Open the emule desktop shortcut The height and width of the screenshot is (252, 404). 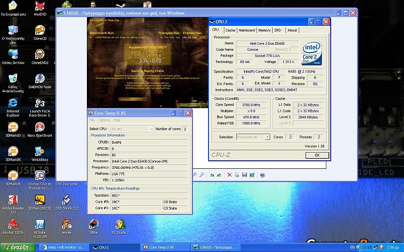[x=67, y=225]
